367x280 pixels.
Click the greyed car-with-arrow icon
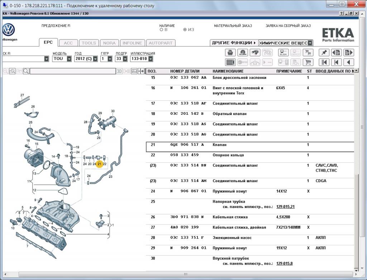coord(255,62)
